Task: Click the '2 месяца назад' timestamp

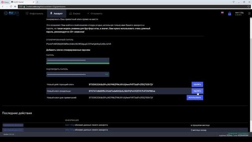Action: pyautogui.click(x=198, y=130)
